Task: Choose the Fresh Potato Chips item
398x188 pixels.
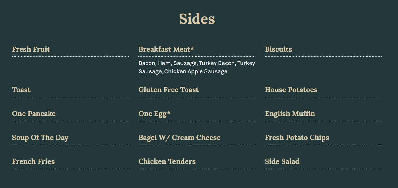Action: pyautogui.click(x=297, y=138)
